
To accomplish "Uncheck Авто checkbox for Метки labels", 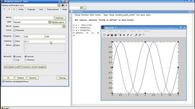I will 14,45.
